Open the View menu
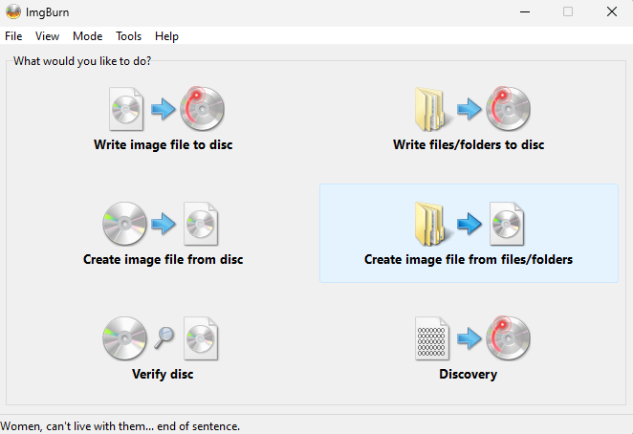Screen dimensions: 633x434 [47, 36]
